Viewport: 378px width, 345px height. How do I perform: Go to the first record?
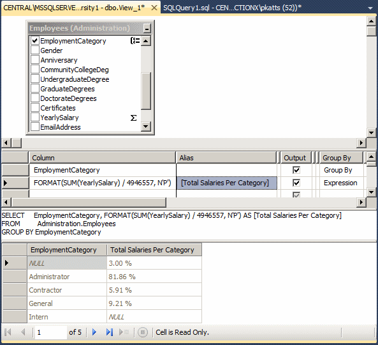(8, 332)
